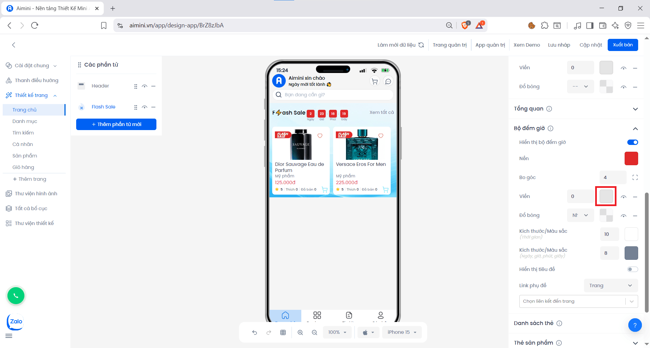This screenshot has height=348, width=650.
Task: Click the Bạn đang cần gì search field
Action: (x=333, y=95)
